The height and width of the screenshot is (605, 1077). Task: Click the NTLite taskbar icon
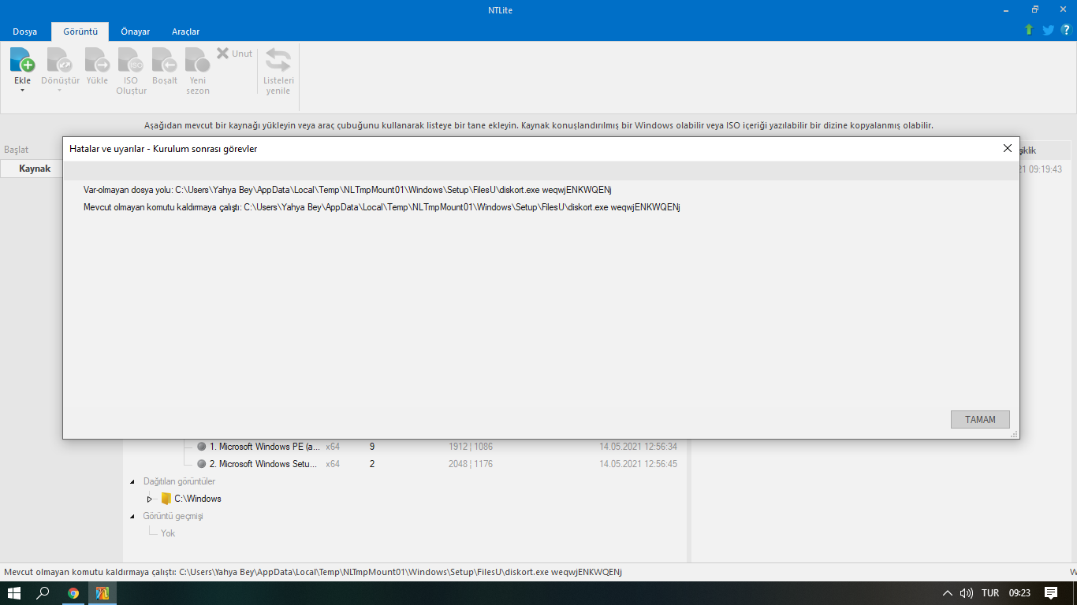click(102, 593)
